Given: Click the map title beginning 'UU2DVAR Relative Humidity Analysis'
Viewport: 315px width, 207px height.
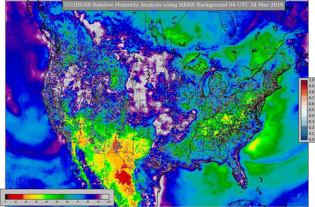Looking at the screenshot, I should click(x=174, y=5).
